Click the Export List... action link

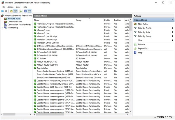click(x=143, y=49)
